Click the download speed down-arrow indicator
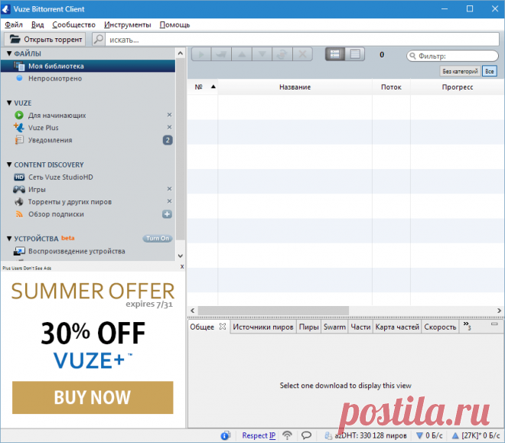This screenshot has width=505, height=443. click(x=419, y=435)
